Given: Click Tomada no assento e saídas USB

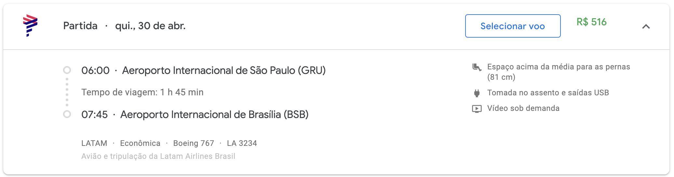Looking at the screenshot, I should [548, 93].
